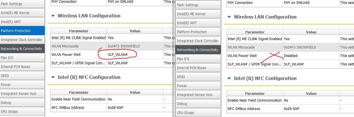This screenshot has width=354, height=117.
Task: Select Debug in the right window sidebar
Action: pyautogui.click(x=198, y=104)
